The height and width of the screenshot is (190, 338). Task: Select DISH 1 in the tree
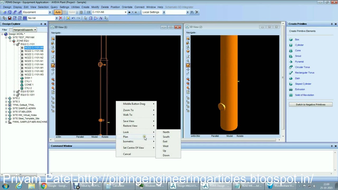coord(28,78)
